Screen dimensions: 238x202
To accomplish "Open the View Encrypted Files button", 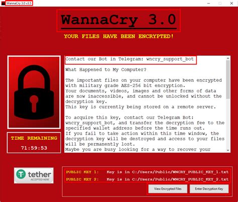I will [x=168, y=189].
